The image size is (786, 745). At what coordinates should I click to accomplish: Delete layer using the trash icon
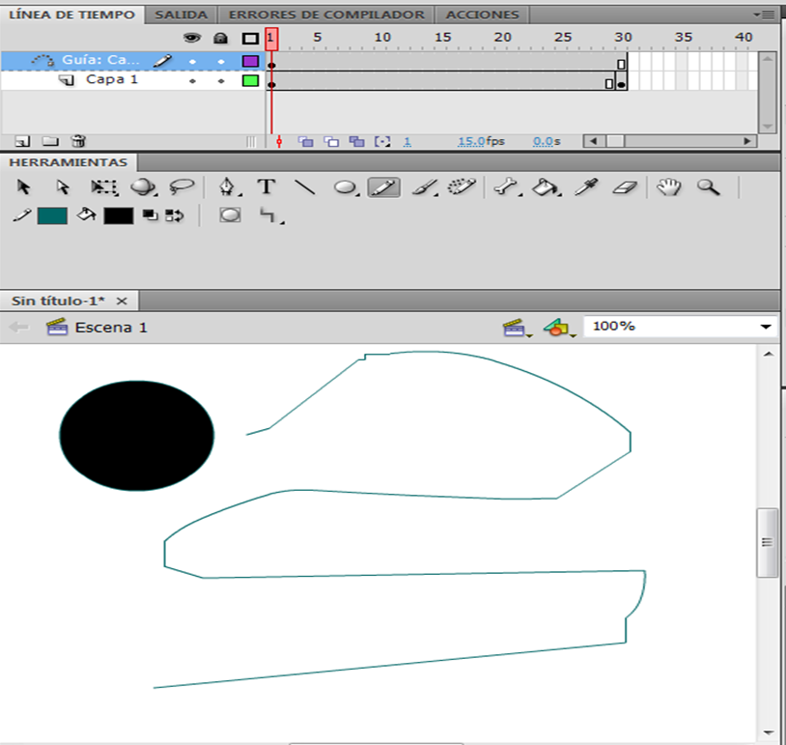[x=78, y=141]
